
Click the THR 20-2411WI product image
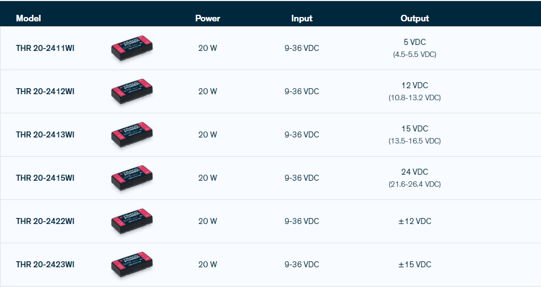click(131, 48)
